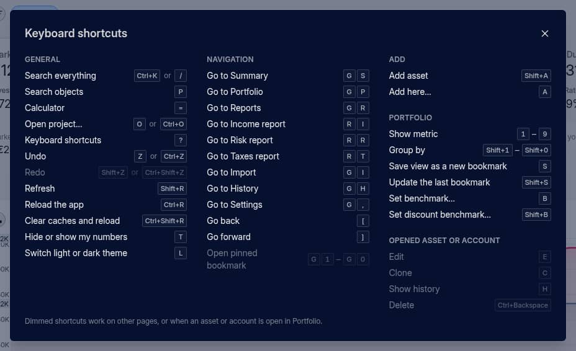Click the "Clear caches and reload" label
The width and height of the screenshot is (576, 351).
73,221
